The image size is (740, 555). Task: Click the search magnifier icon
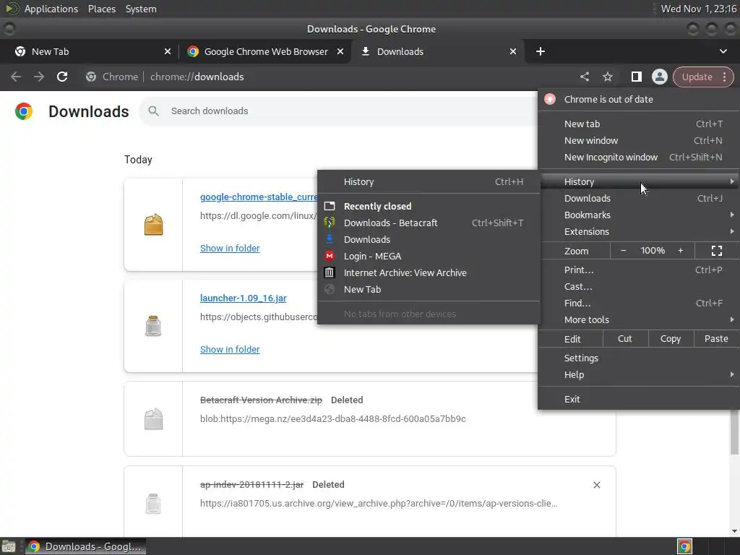click(x=153, y=111)
